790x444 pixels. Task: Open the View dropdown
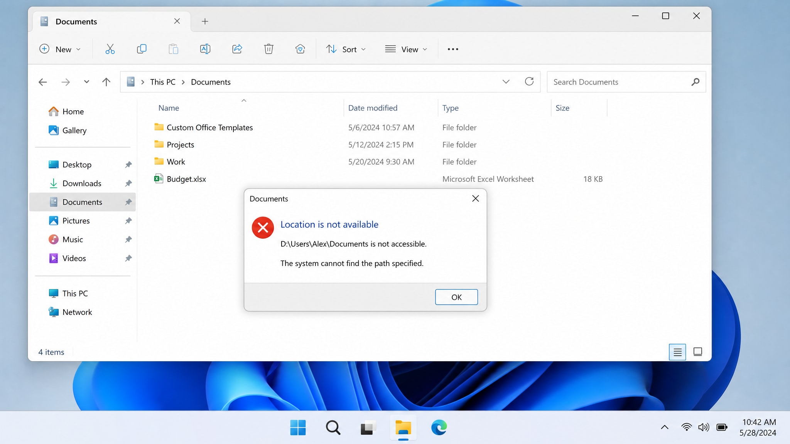tap(406, 49)
